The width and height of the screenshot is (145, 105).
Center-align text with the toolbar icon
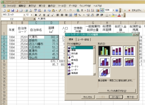pyautogui.click(x=62, y=15)
